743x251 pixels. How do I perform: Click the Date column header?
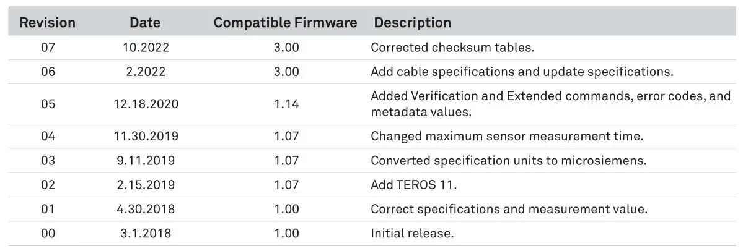click(x=145, y=23)
